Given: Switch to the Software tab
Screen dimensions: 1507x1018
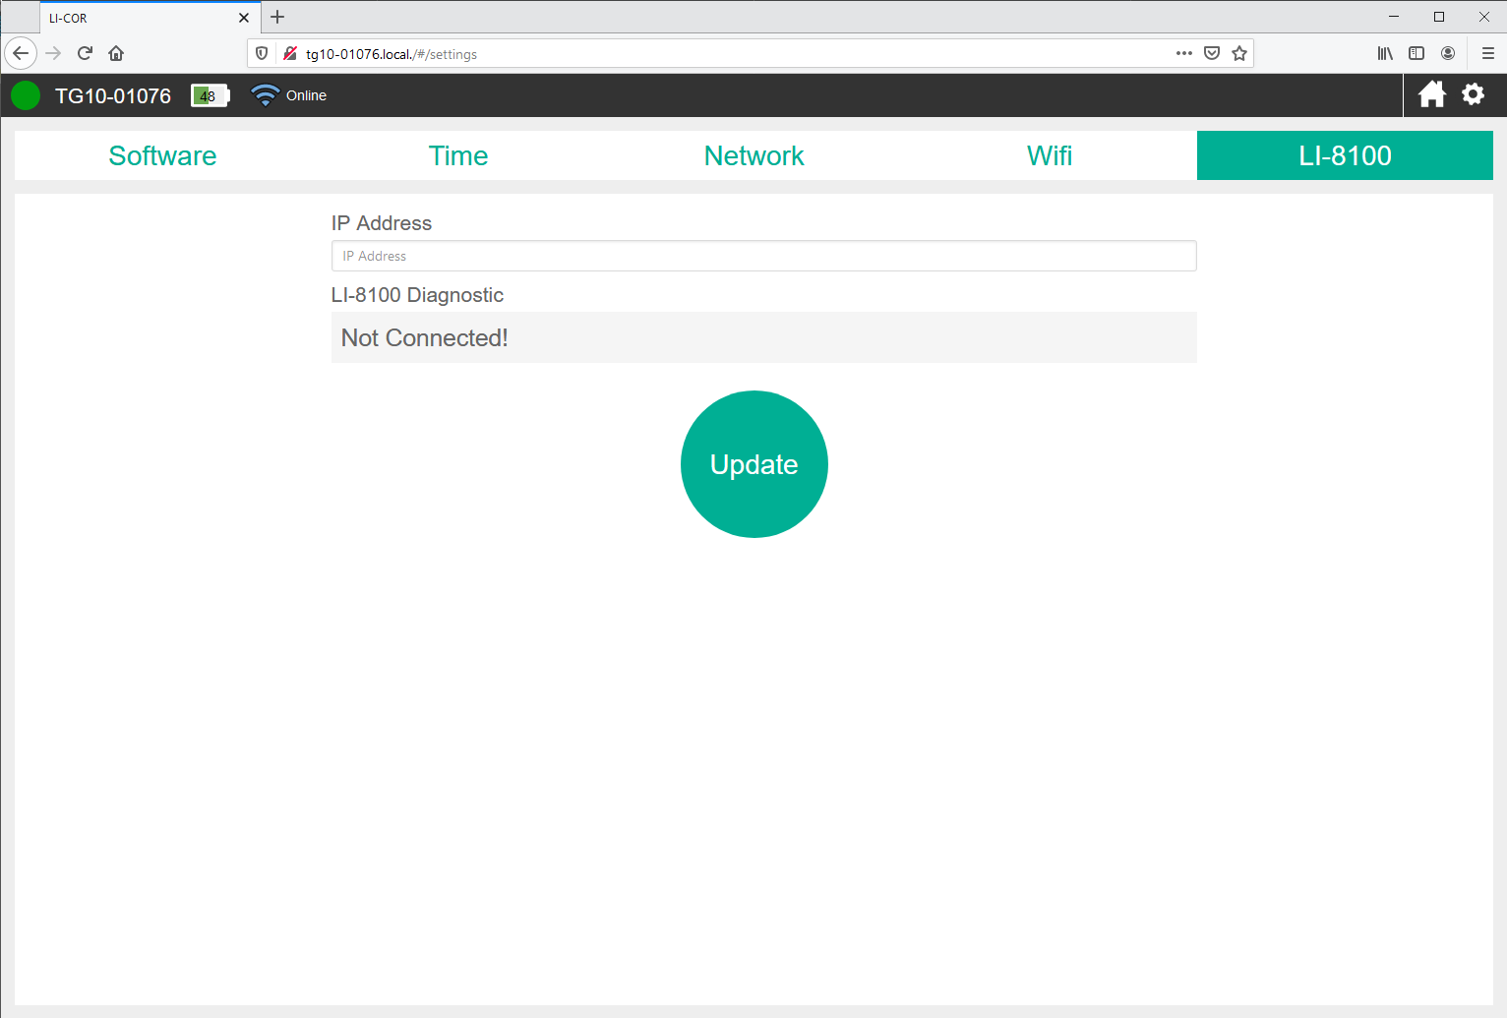Looking at the screenshot, I should point(162,155).
